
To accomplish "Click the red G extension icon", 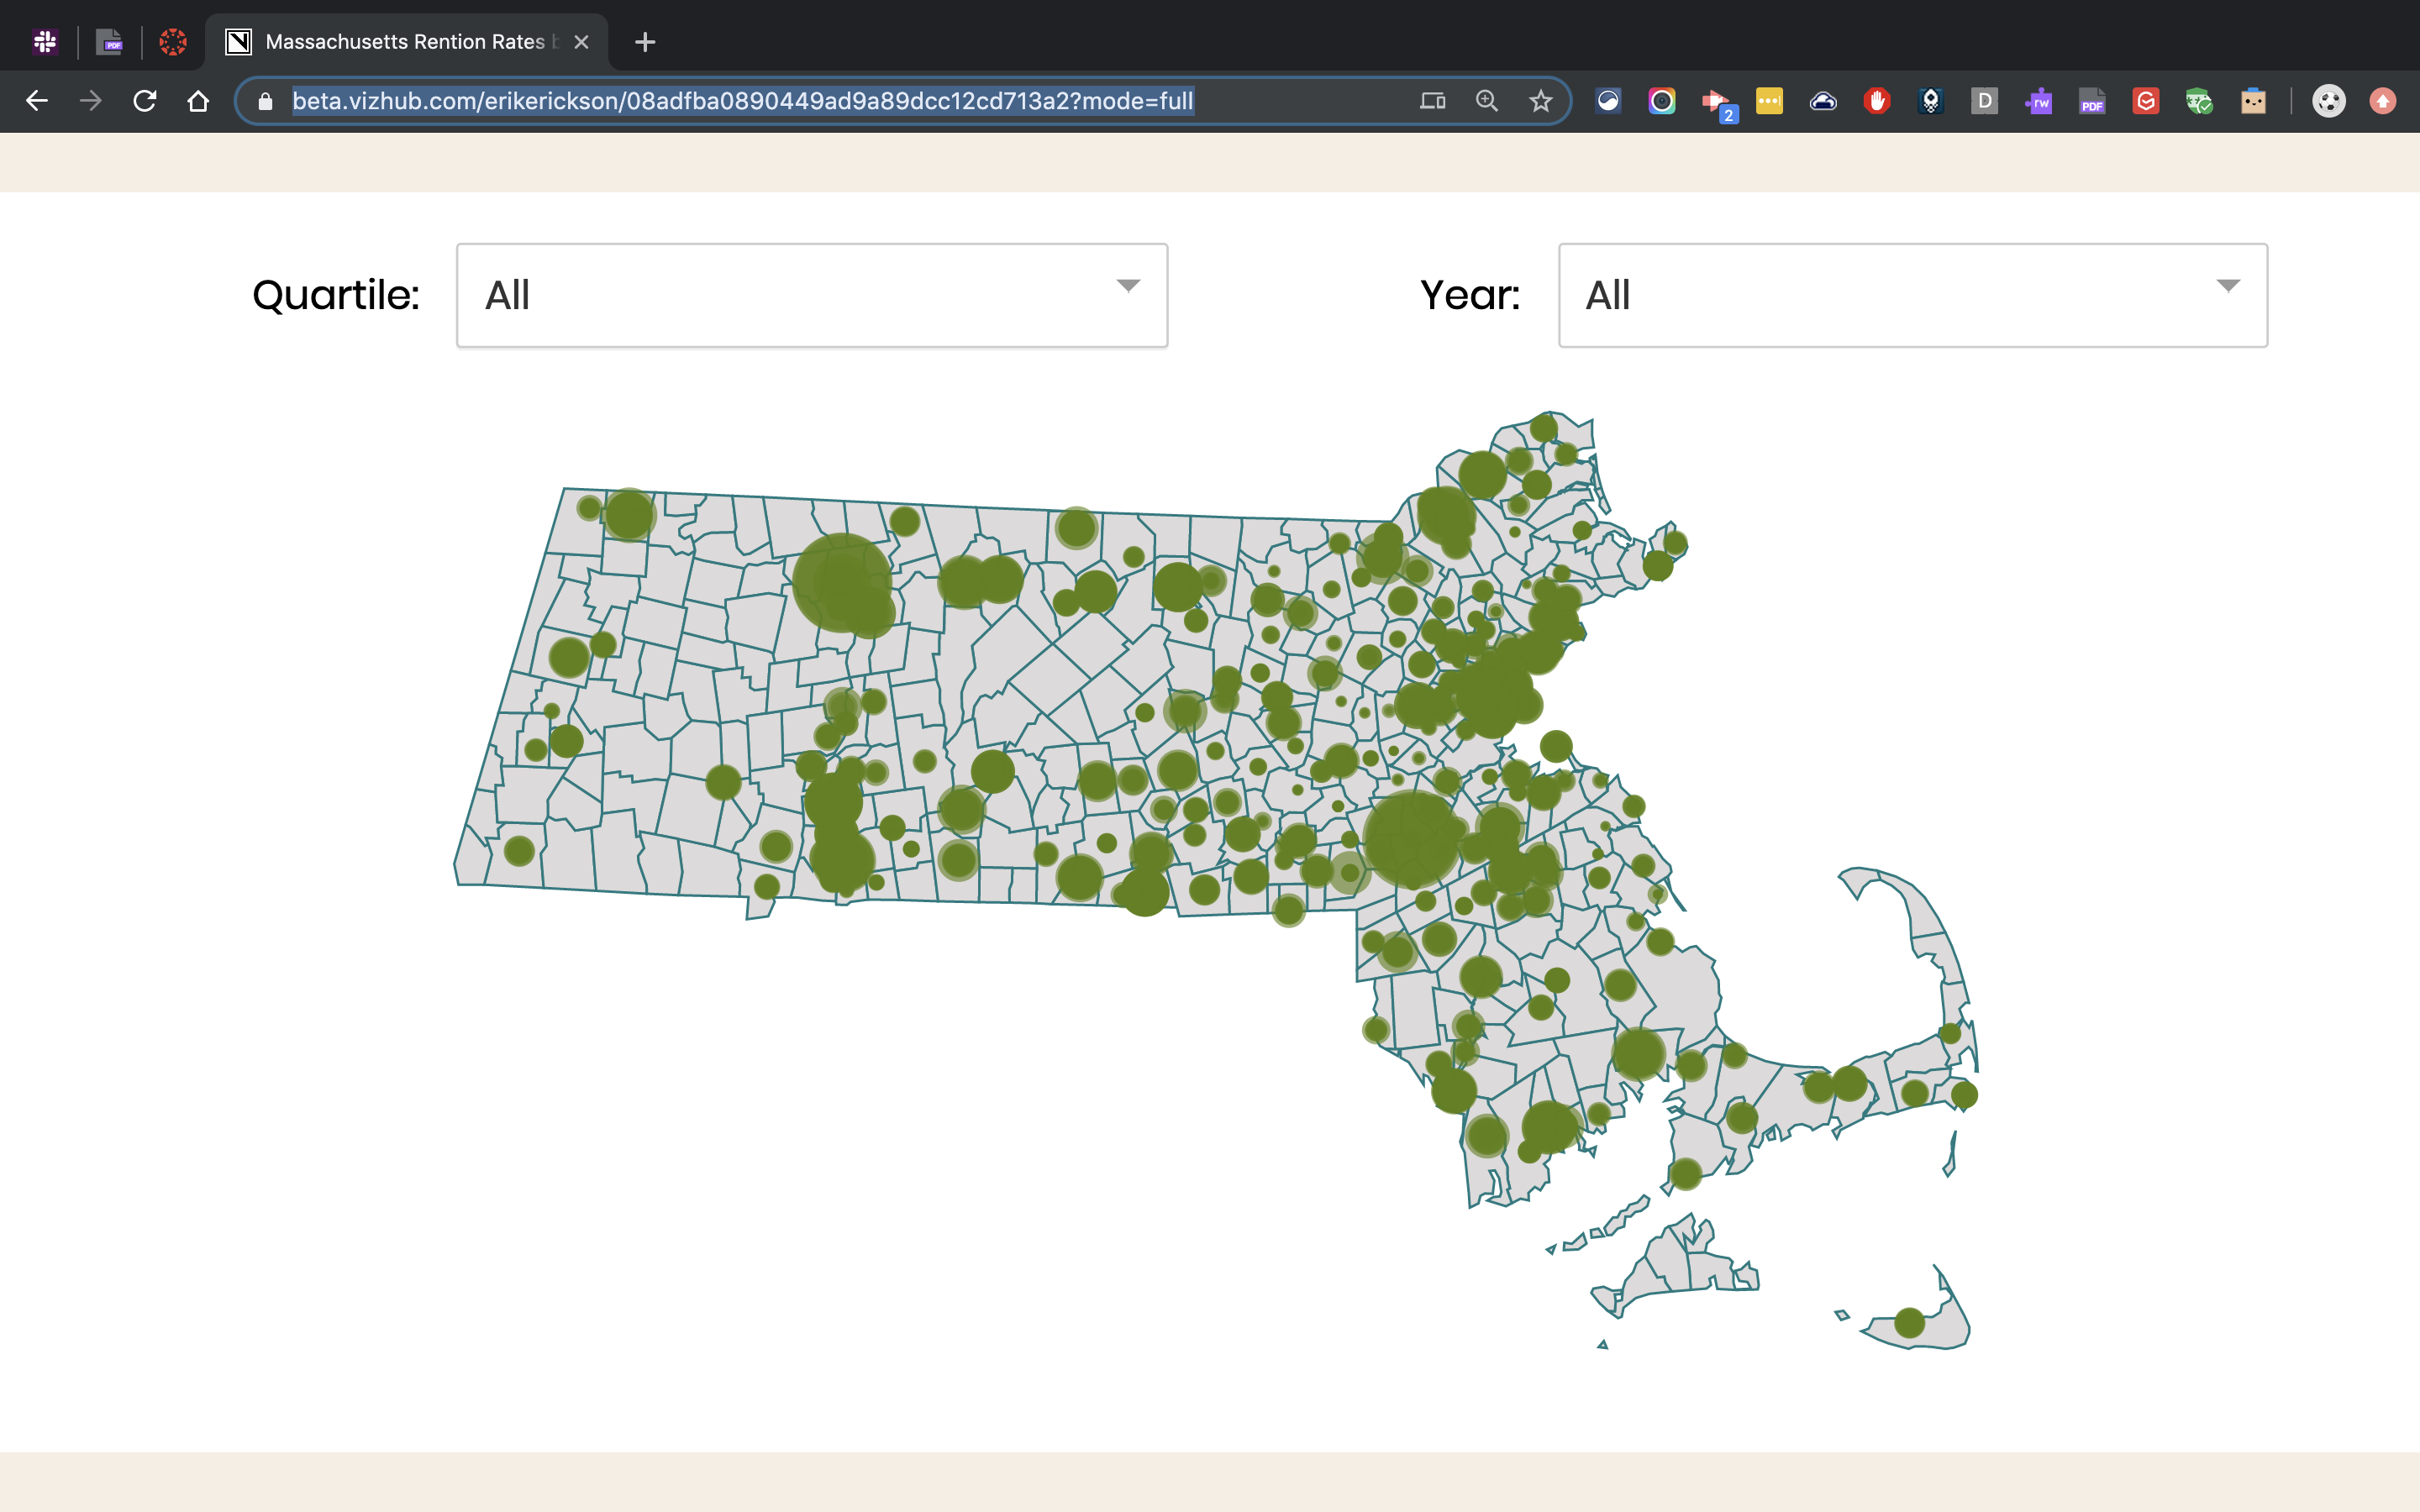I will [x=2146, y=101].
